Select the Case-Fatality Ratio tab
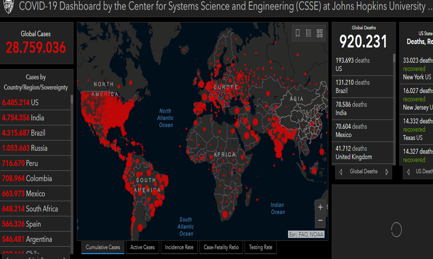 coord(221,247)
